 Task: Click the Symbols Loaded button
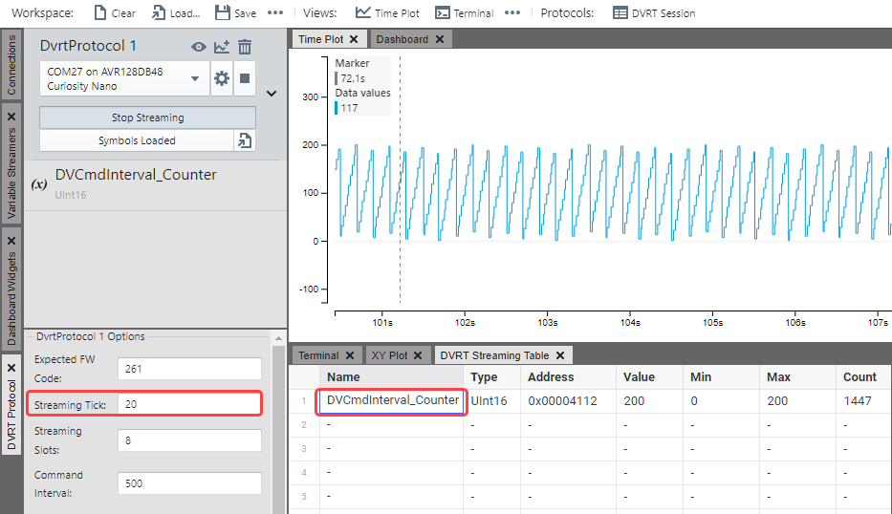(x=136, y=140)
